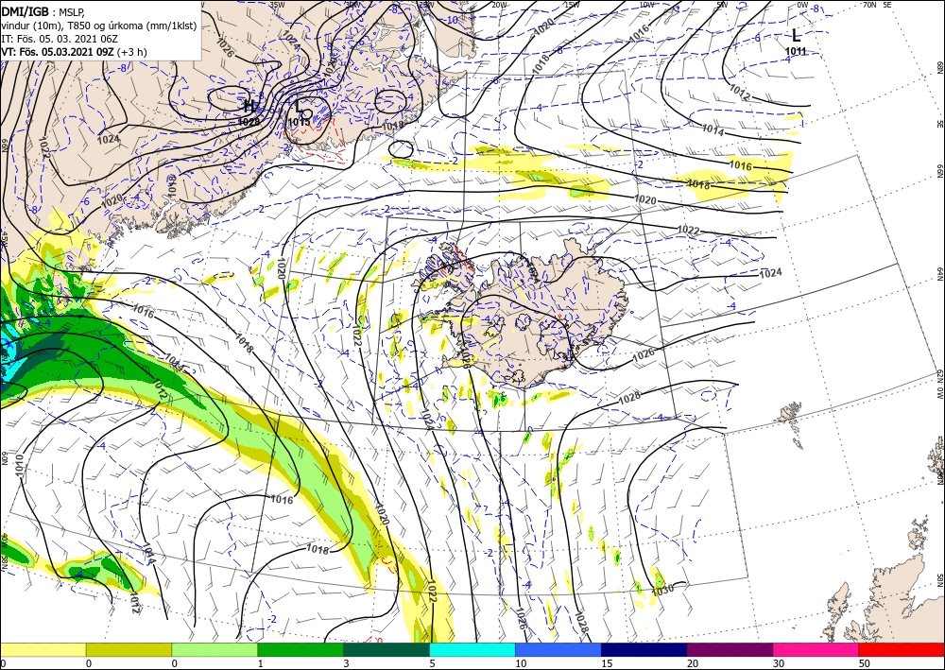Choose the blue swatch between 10 and 15
The width and height of the screenshot is (945, 670).
558,649
